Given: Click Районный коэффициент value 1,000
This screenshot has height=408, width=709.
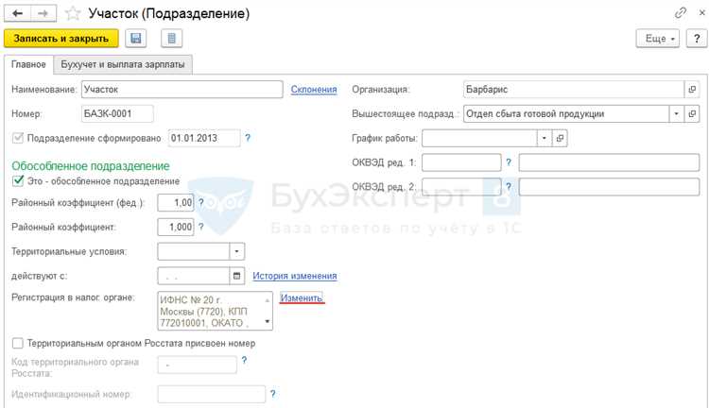Looking at the screenshot, I should (176, 227).
